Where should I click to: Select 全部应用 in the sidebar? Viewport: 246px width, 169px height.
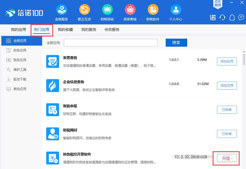click(x=22, y=41)
